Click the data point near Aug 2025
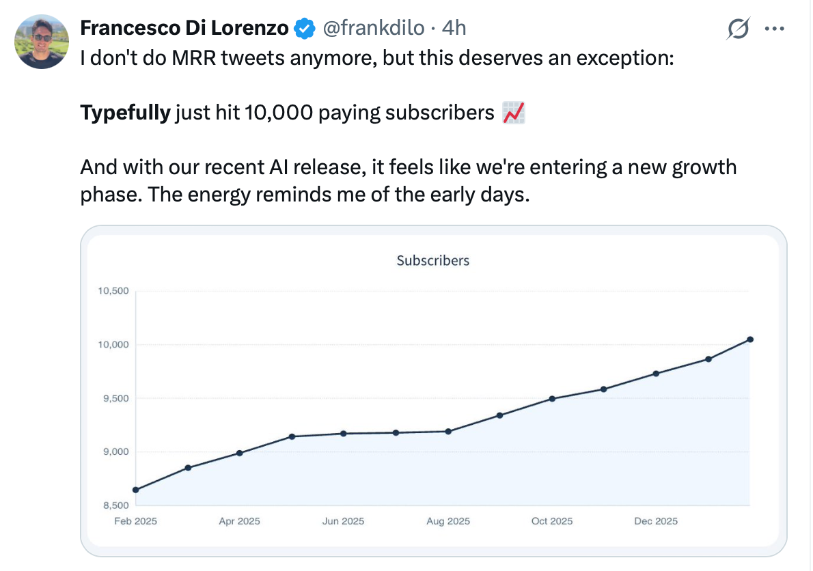The image size is (813, 571). (447, 431)
